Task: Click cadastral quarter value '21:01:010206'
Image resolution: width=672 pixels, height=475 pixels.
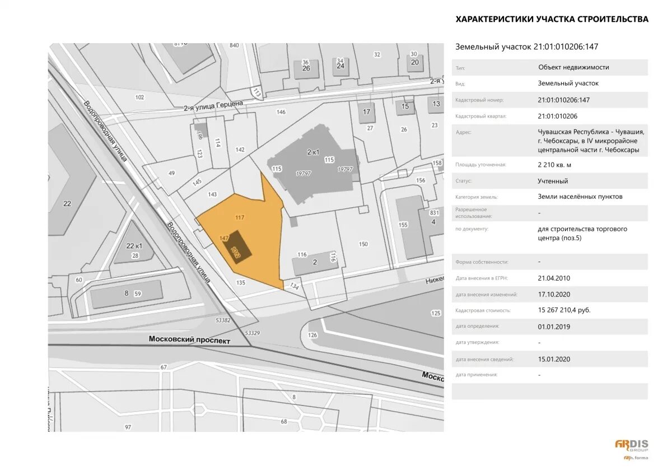Action: (x=557, y=116)
